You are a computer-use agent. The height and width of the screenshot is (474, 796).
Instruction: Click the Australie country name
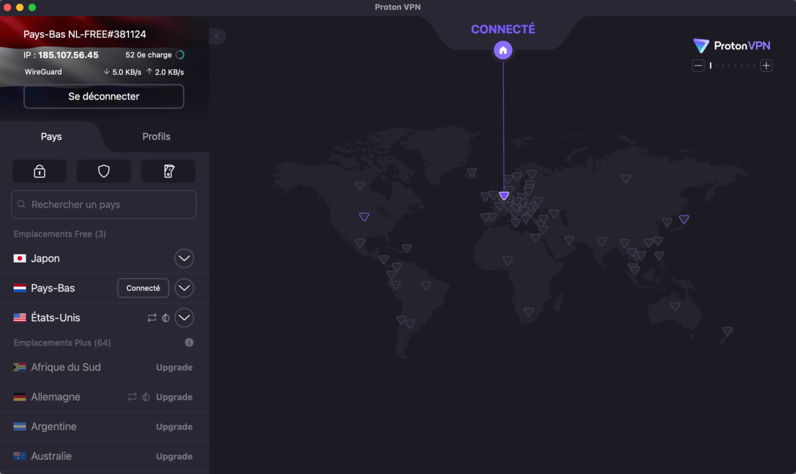pos(52,456)
